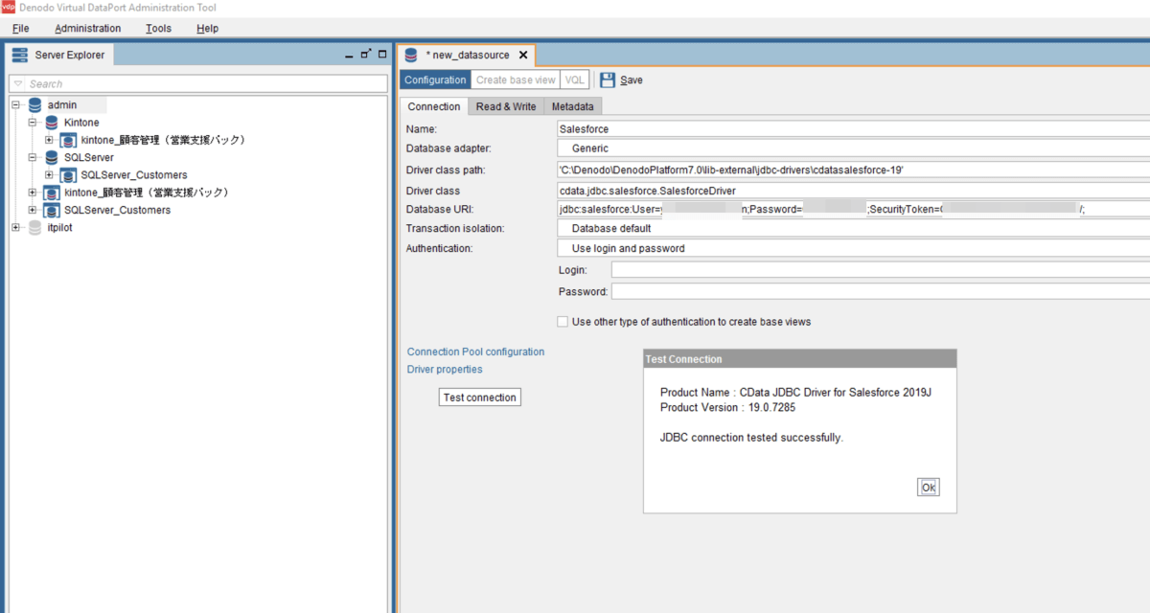Click the 'Product Version : 19.0.7285' text
The image size is (1150, 613).
(x=727, y=407)
